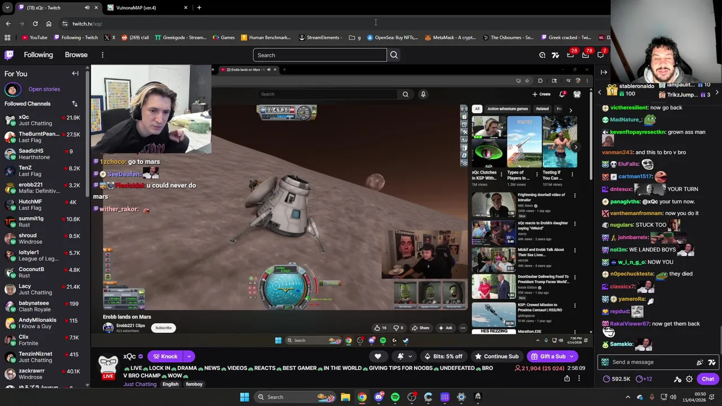Open the browser tab search dropdown arrow

[x=7, y=7]
